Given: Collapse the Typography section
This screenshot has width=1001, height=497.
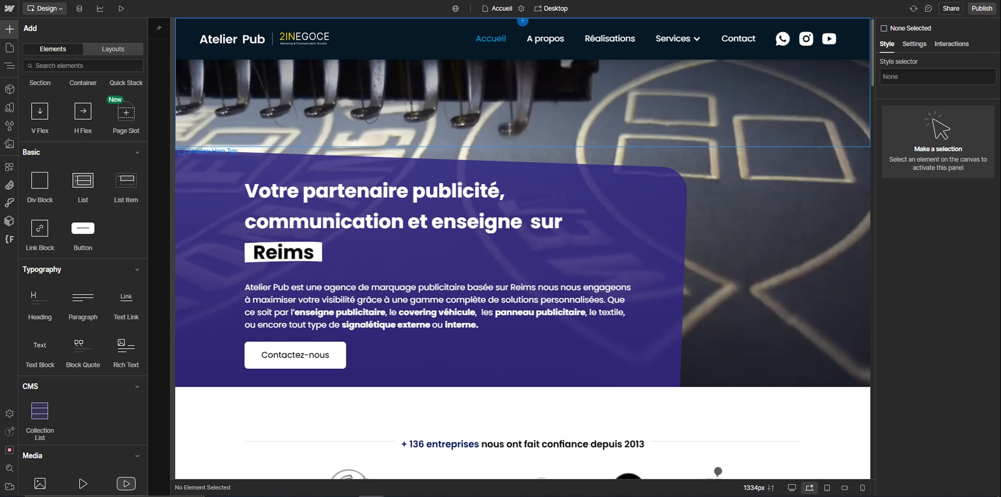Looking at the screenshot, I should point(137,270).
